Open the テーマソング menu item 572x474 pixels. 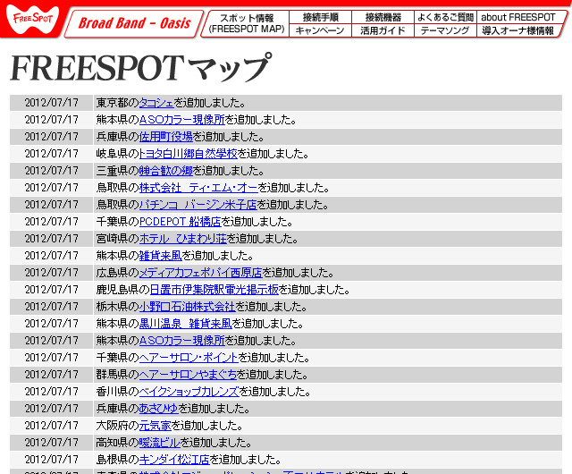click(x=445, y=30)
